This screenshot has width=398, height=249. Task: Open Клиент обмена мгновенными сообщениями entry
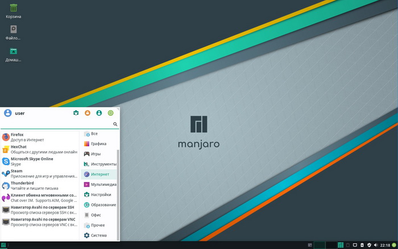(x=40, y=198)
